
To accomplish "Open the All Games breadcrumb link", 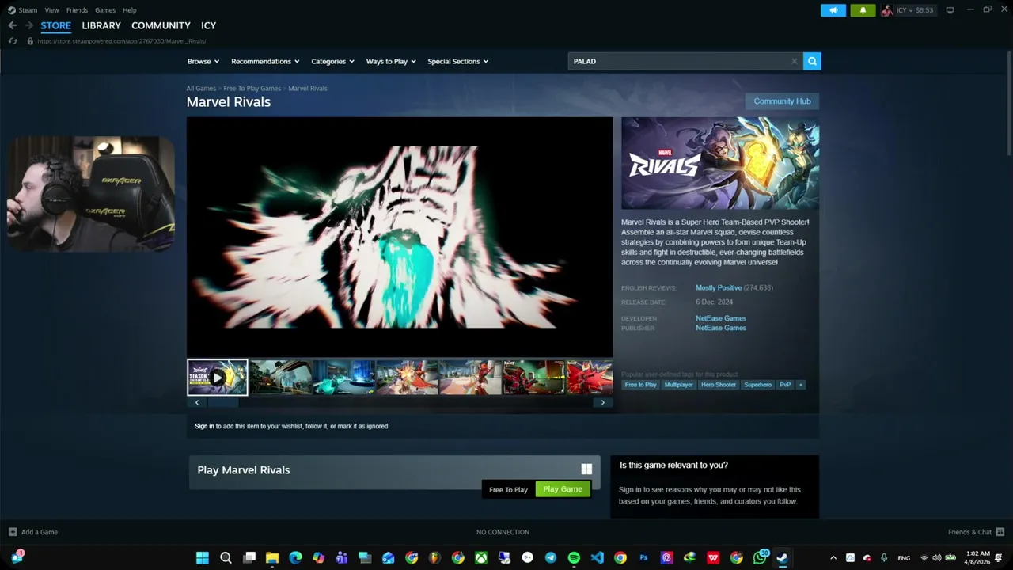I will [x=201, y=89].
